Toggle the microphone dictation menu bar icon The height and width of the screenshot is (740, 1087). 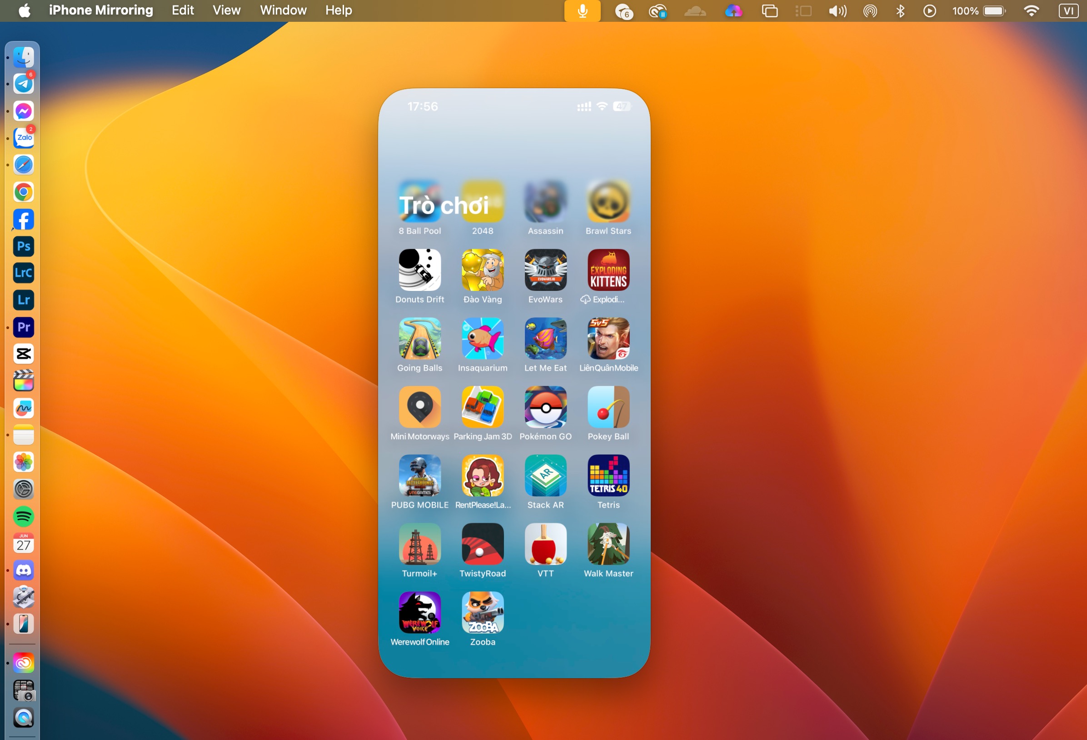[582, 11]
